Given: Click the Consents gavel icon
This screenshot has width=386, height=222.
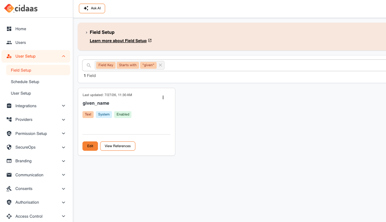Looking at the screenshot, I should (x=9, y=189).
